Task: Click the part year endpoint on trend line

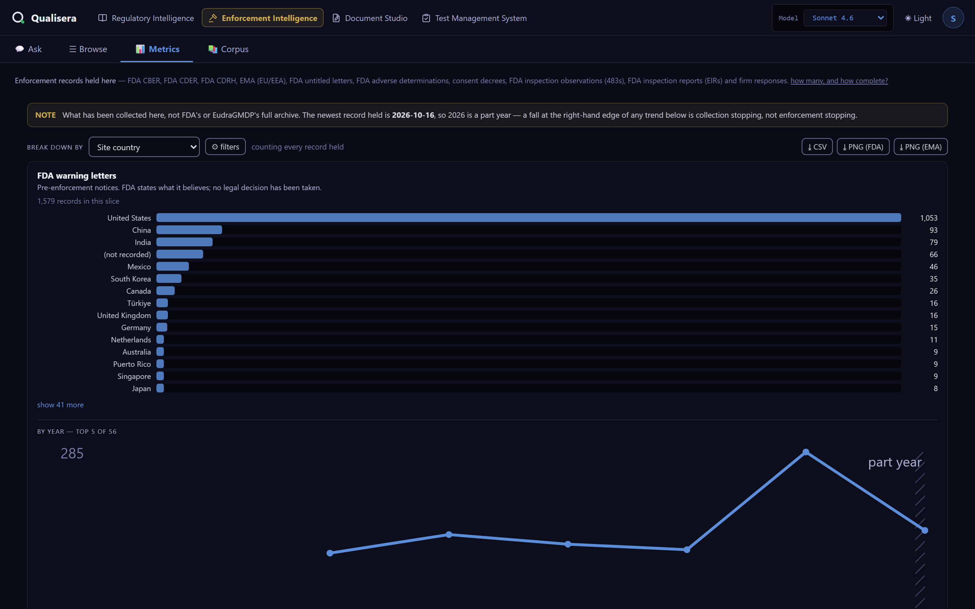Action: [x=925, y=531]
